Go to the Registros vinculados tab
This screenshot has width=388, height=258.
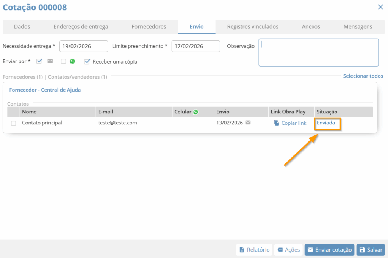[x=253, y=27]
